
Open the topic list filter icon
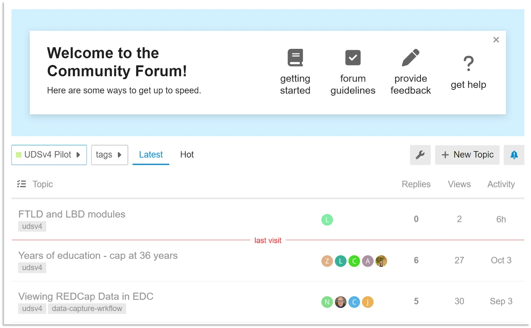coord(22,184)
